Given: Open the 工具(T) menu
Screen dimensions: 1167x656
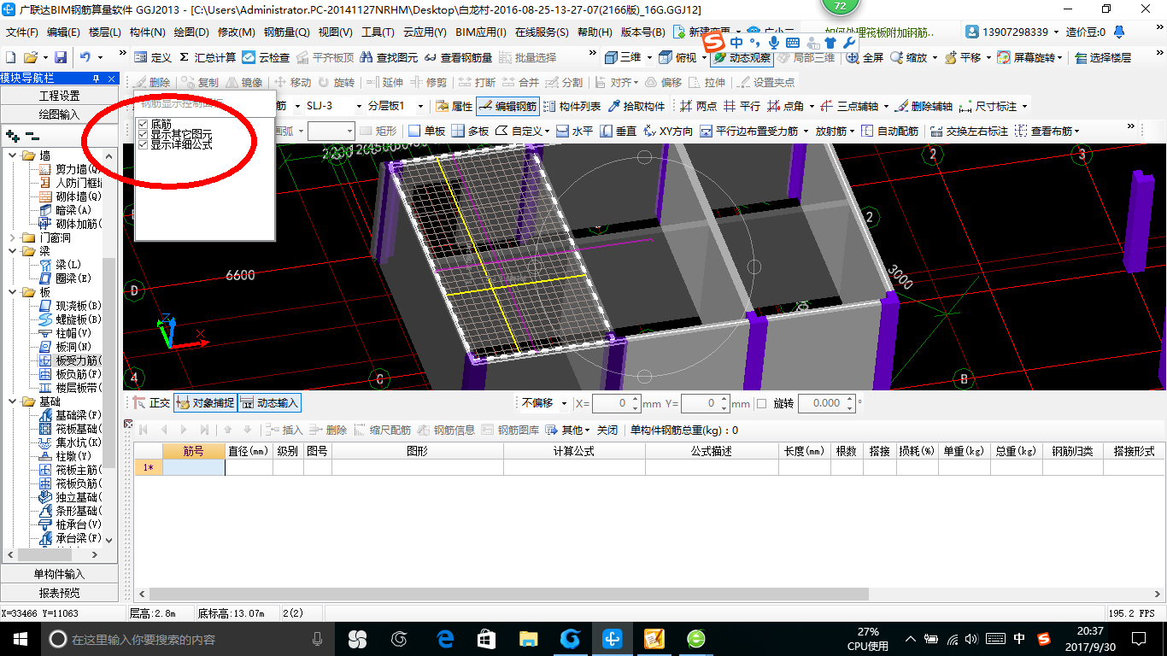Looking at the screenshot, I should [378, 32].
